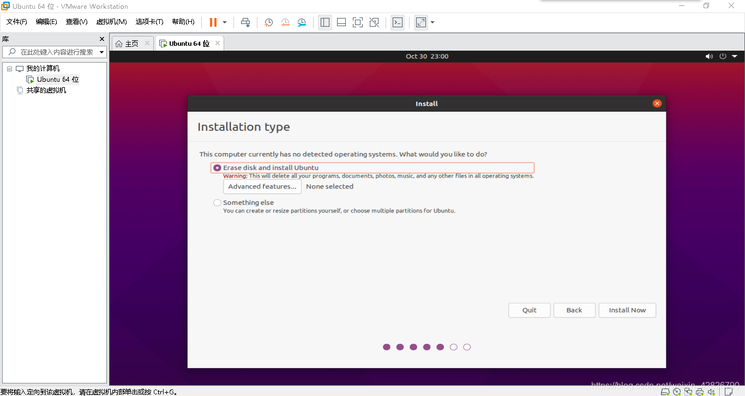Toggle the library sidebar view icon
Image resolution: width=745 pixels, height=396 pixels.
[x=325, y=22]
